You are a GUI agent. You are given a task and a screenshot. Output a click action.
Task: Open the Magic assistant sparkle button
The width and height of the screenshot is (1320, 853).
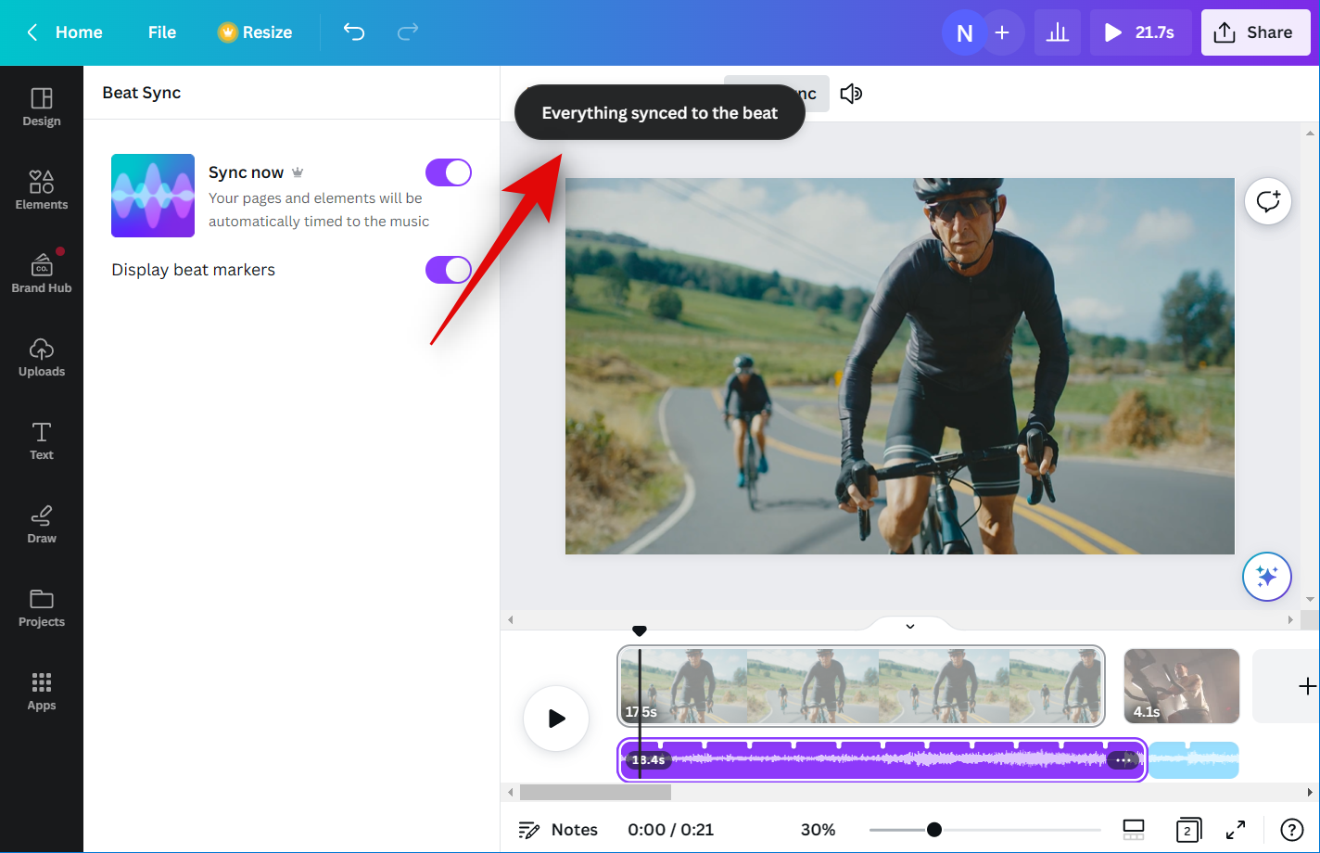click(1266, 577)
